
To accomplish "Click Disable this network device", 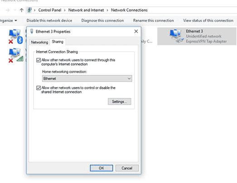I will point(49,20).
